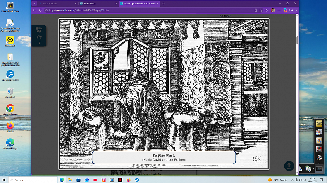This screenshot has width=327, height=183.
Task: Open Netflix from the taskbar
Action: pos(120,180)
